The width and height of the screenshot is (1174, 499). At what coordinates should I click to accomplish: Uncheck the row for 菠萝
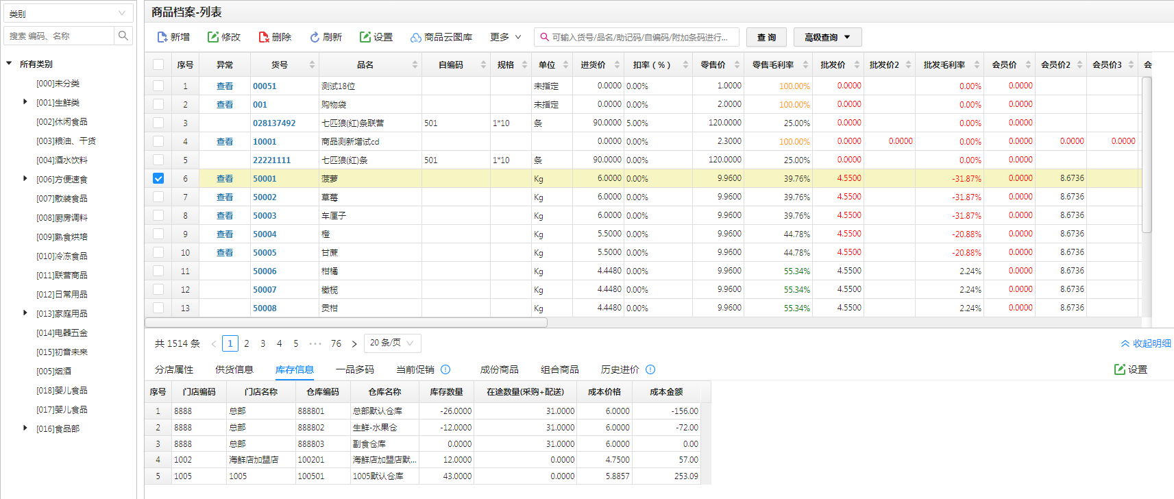click(x=158, y=178)
